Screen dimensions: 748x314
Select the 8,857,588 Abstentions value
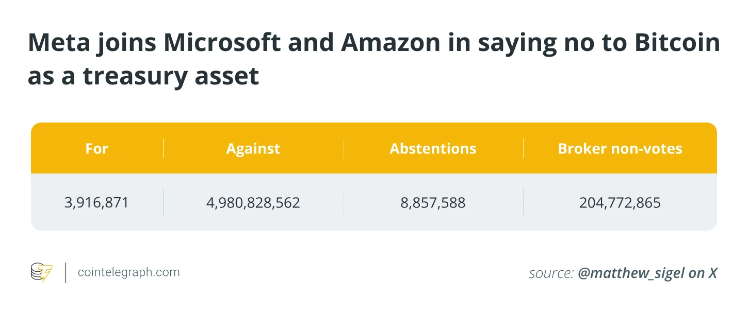point(433,203)
